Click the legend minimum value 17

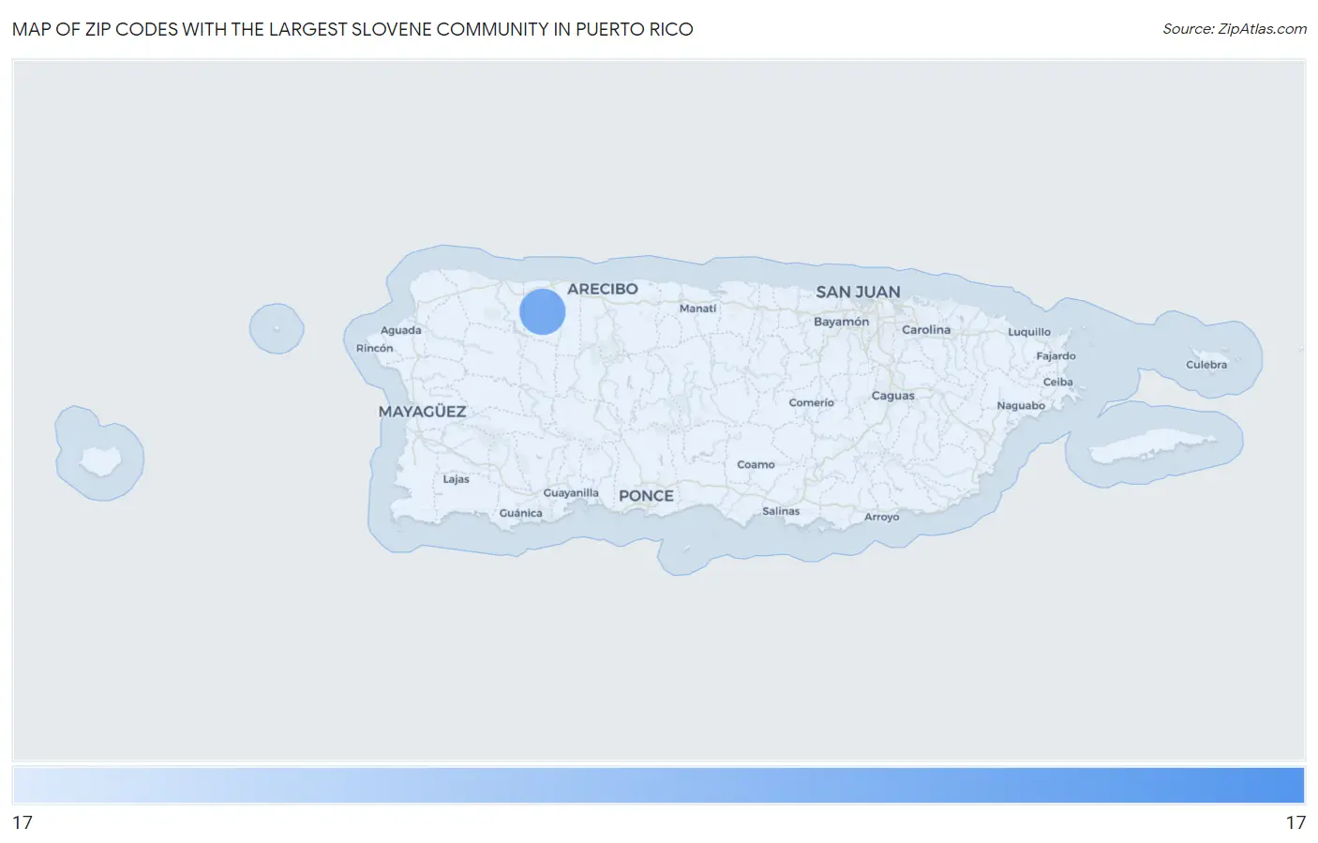[x=22, y=822]
